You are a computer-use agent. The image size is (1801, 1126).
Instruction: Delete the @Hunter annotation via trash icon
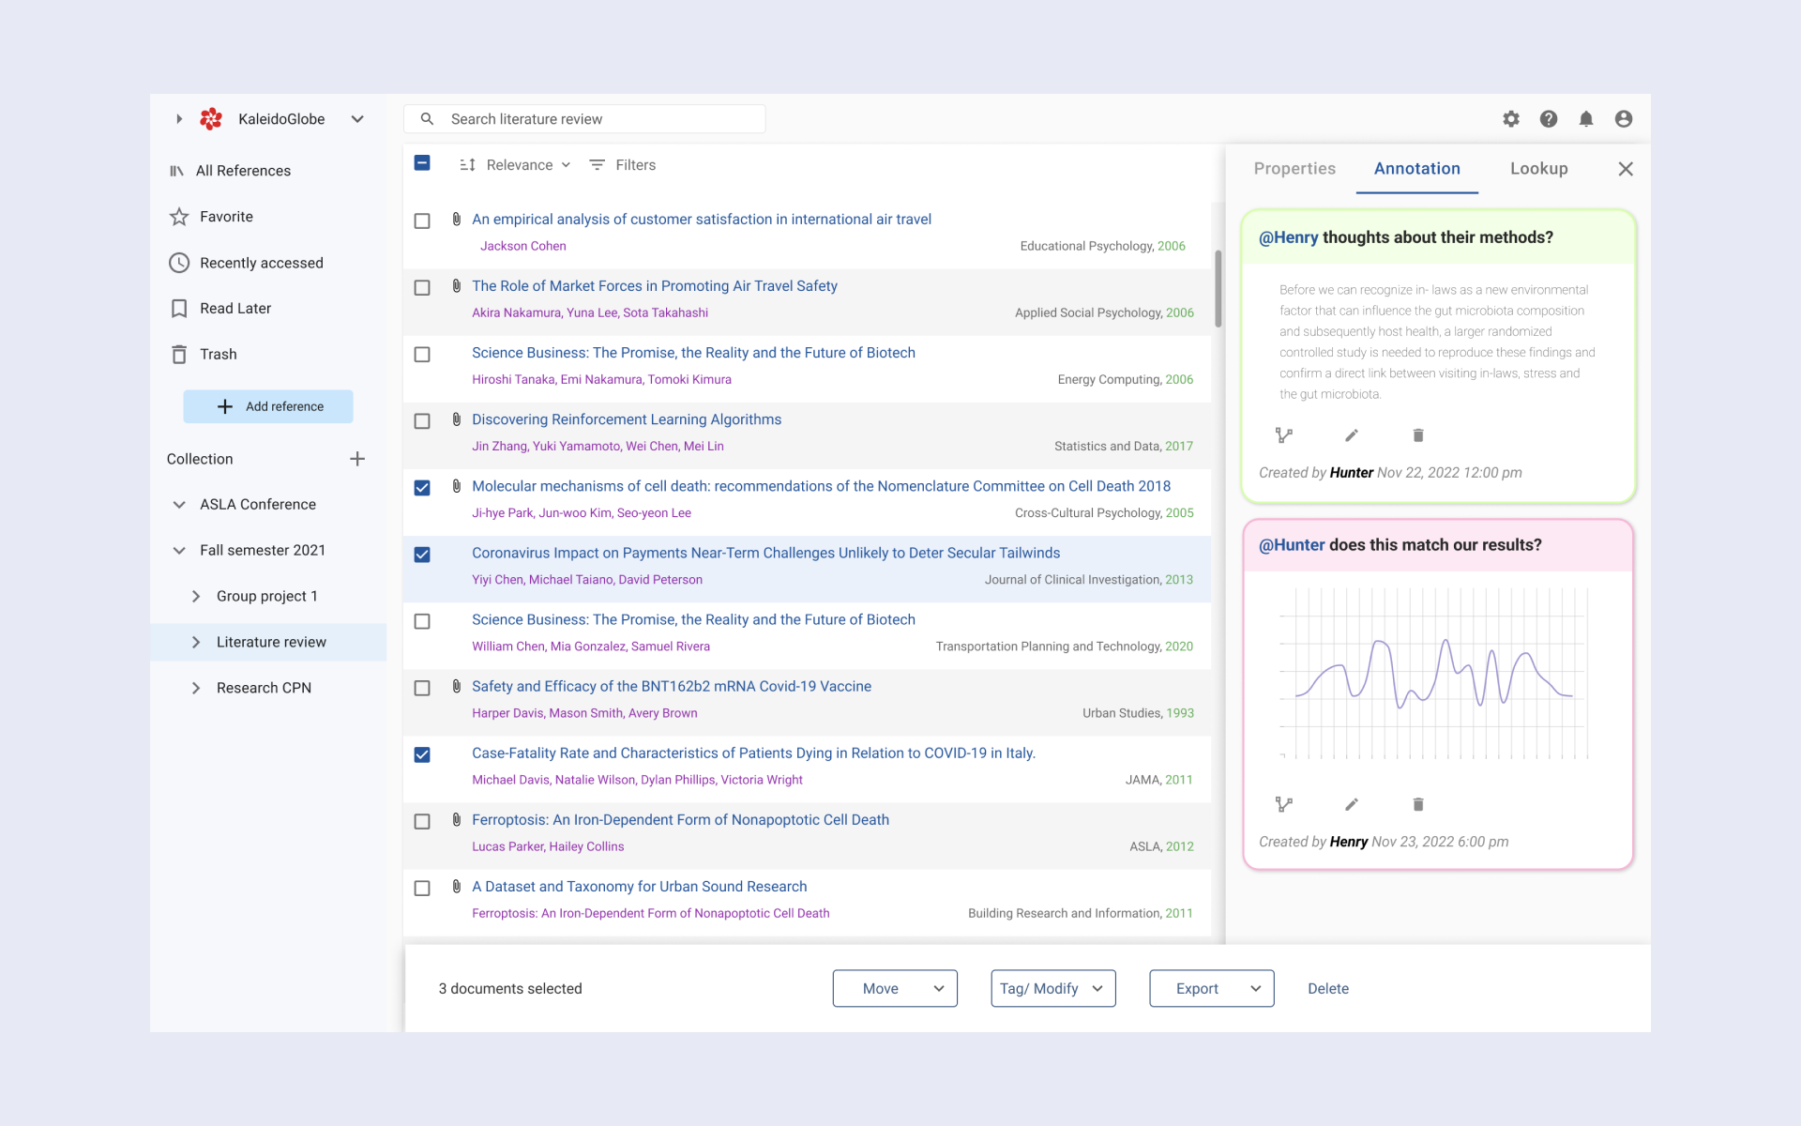tap(1418, 804)
